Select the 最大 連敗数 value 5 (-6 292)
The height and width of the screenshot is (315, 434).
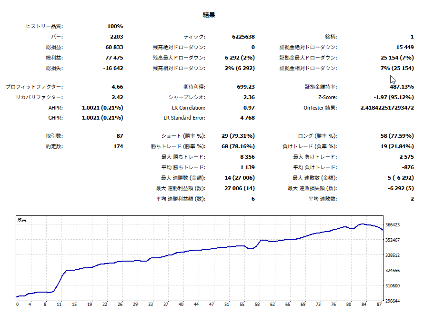click(x=401, y=178)
